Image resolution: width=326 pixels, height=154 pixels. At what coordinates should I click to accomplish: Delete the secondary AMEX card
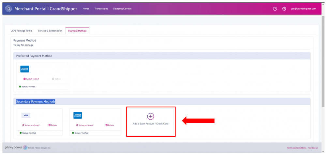110,125
